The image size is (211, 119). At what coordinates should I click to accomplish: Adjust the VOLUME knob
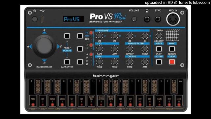pos(134,19)
